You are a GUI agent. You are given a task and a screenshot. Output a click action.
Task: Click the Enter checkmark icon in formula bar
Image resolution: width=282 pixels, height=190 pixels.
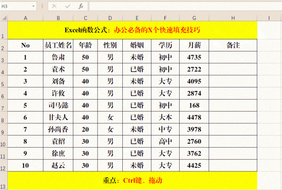[x=68, y=6]
